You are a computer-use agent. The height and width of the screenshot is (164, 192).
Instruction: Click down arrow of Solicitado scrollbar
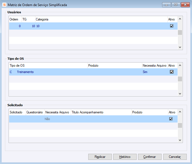tap(180, 140)
